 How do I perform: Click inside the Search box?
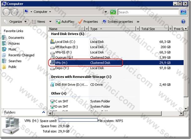(x=148, y=12)
